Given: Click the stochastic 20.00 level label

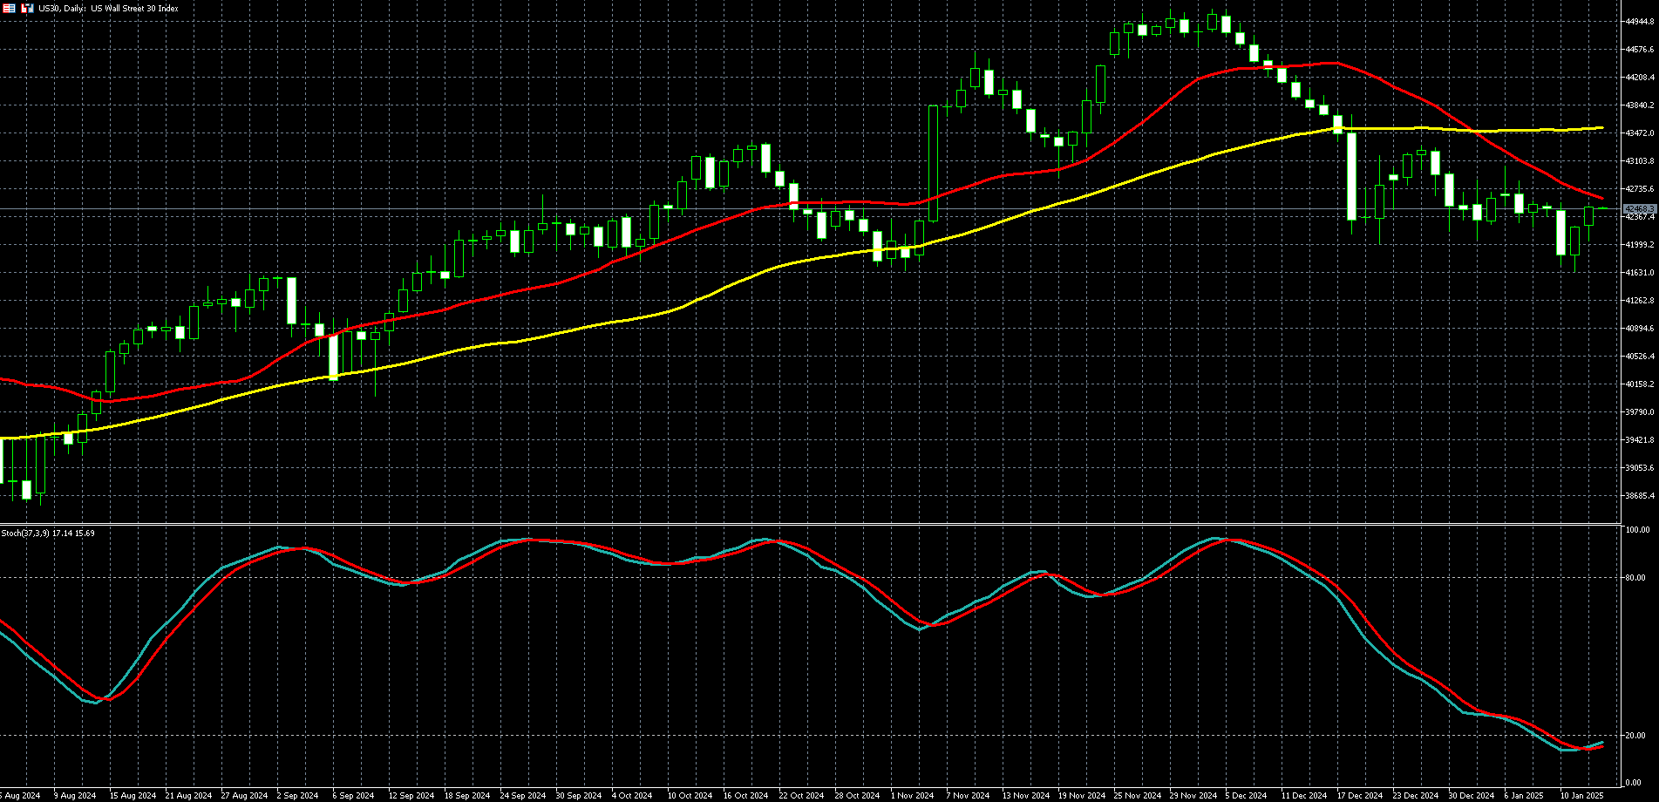Looking at the screenshot, I should [x=1635, y=736].
